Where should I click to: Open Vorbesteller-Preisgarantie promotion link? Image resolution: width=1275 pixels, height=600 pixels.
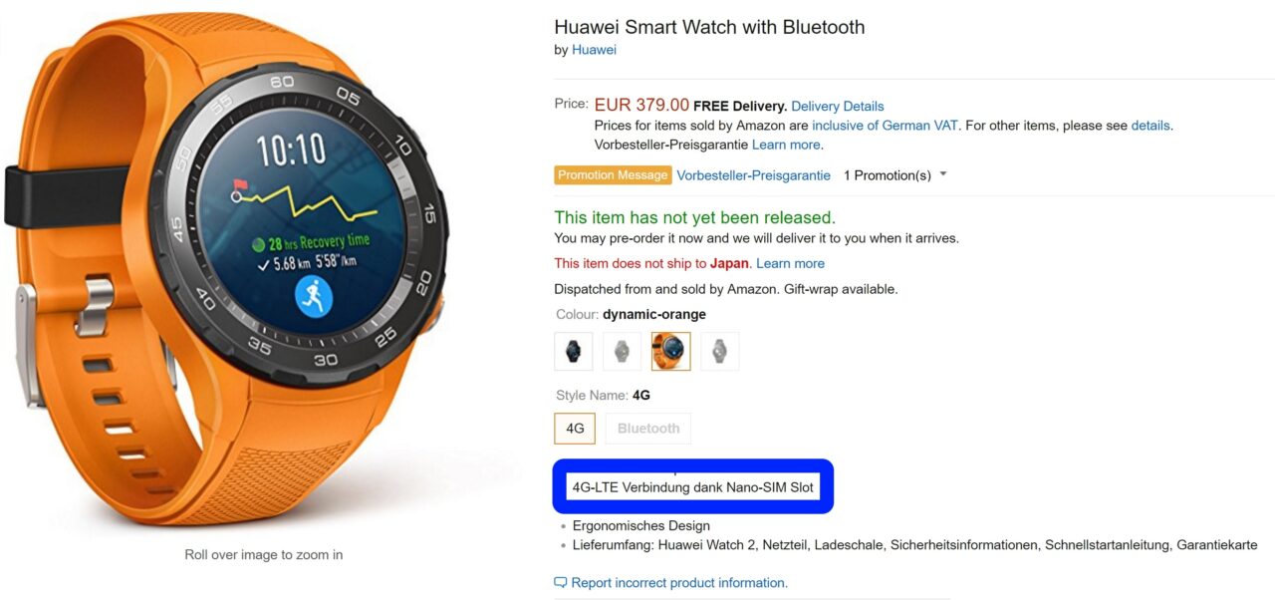tap(754, 175)
